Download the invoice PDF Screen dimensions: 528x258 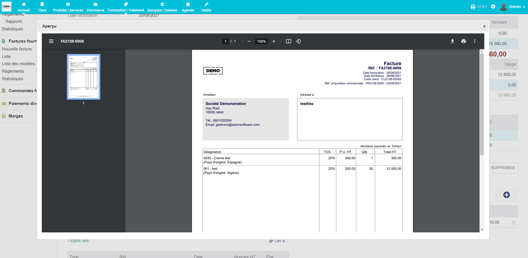452,41
